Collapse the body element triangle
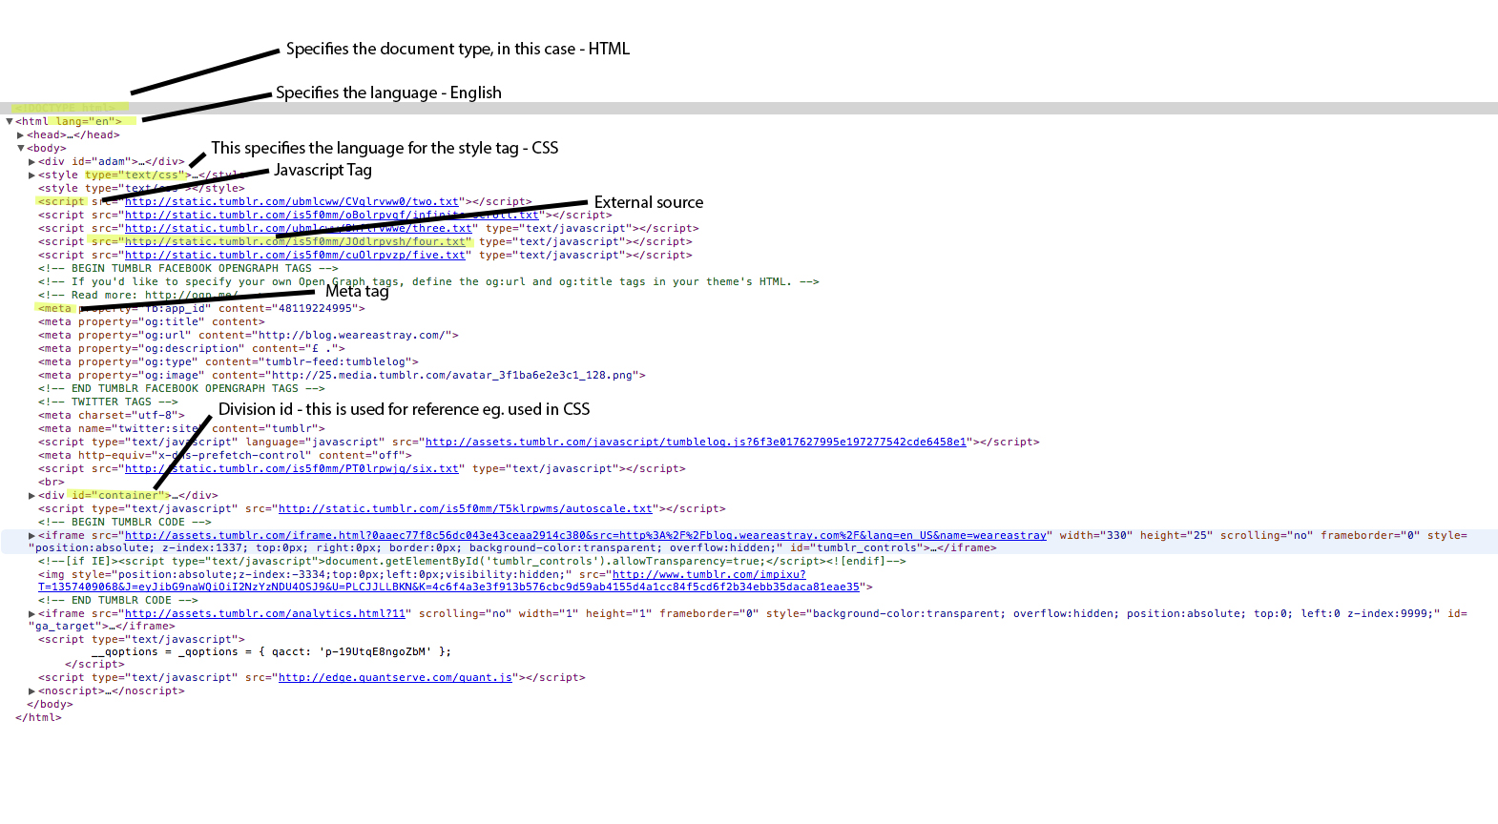1498x824 pixels. point(21,148)
